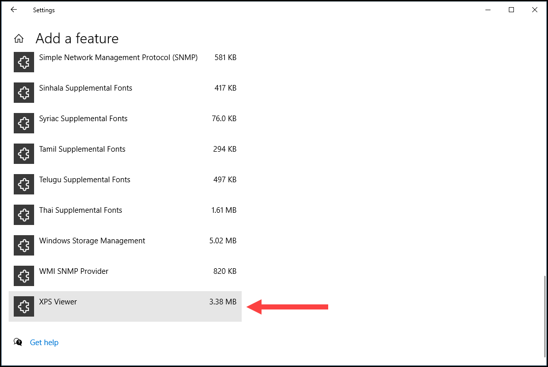Click the Telugu Supplemental Fonts puzzle icon
Screen dimensions: 548x367
point(24,184)
